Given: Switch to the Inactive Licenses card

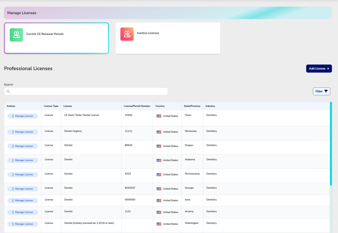Looking at the screenshot, I should [167, 38].
